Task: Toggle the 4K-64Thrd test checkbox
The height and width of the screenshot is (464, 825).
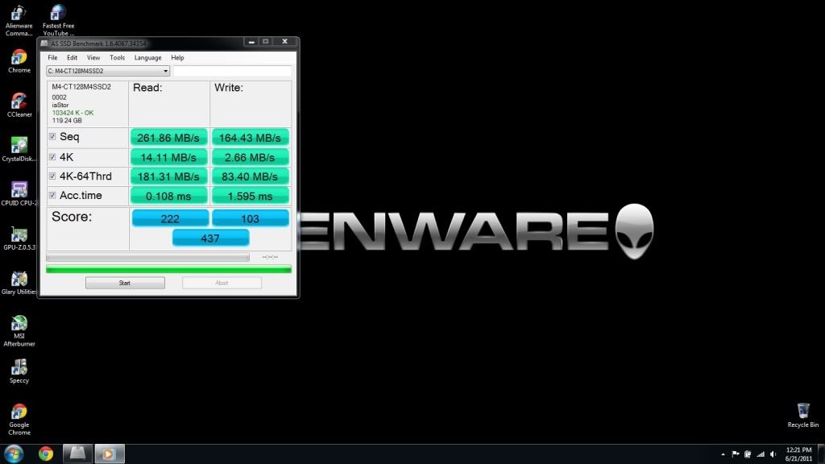Action: [x=52, y=176]
